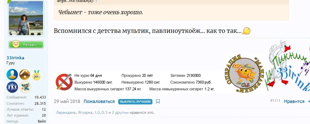Open Ларандана's profile from likes list
Screen dimensions: 310x124
[66, 113]
